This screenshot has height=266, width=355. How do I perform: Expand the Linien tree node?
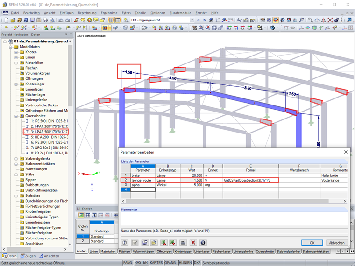[x=16, y=57]
